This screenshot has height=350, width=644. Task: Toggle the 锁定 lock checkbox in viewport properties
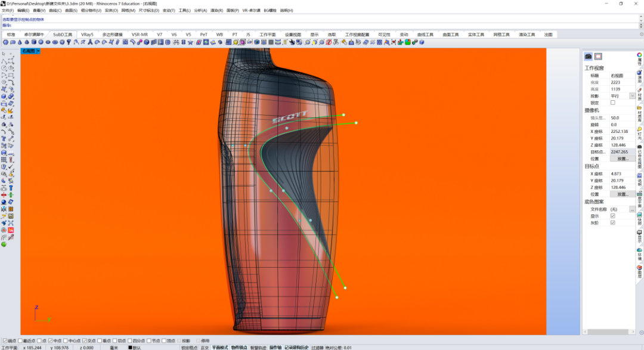[613, 103]
